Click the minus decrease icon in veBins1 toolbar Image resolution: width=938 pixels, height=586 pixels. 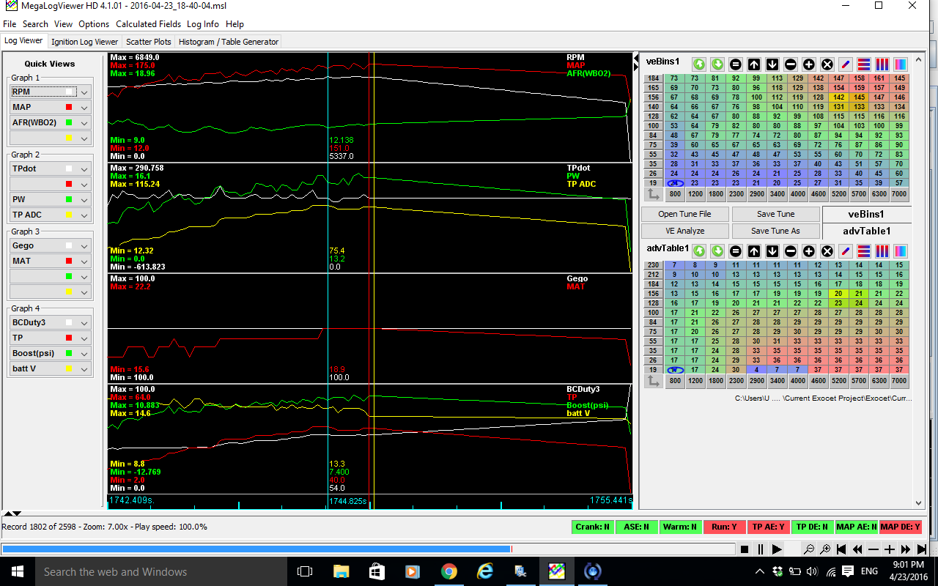[x=791, y=64]
